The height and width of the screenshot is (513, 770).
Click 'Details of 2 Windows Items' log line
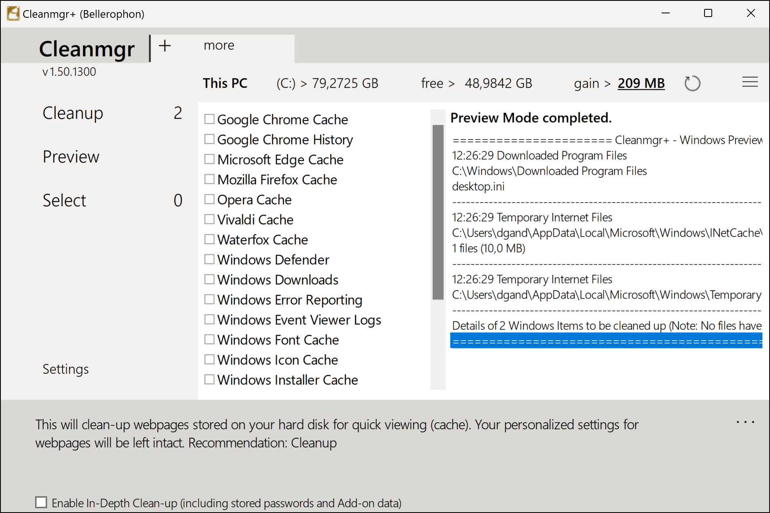(607, 326)
